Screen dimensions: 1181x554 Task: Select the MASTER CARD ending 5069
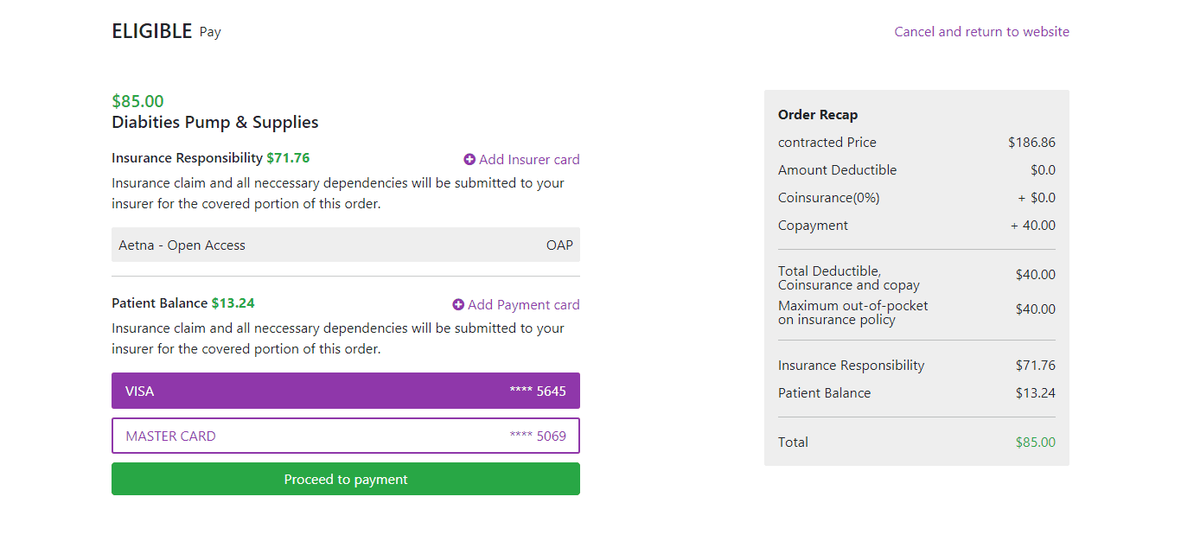tap(346, 436)
